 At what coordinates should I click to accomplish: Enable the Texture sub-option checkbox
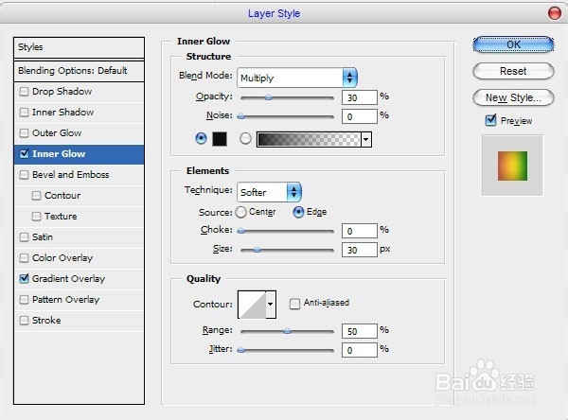click(36, 217)
